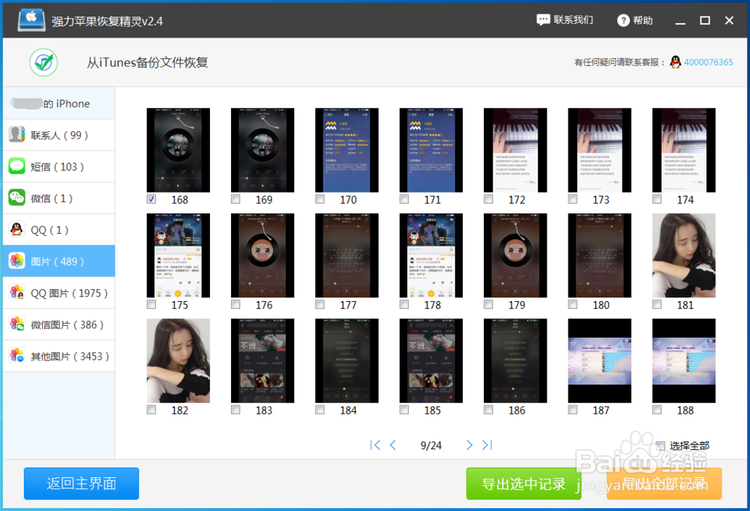Image resolution: width=750 pixels, height=511 pixels.
Task: Click the green 短信 messages icon
Action: (x=16, y=166)
